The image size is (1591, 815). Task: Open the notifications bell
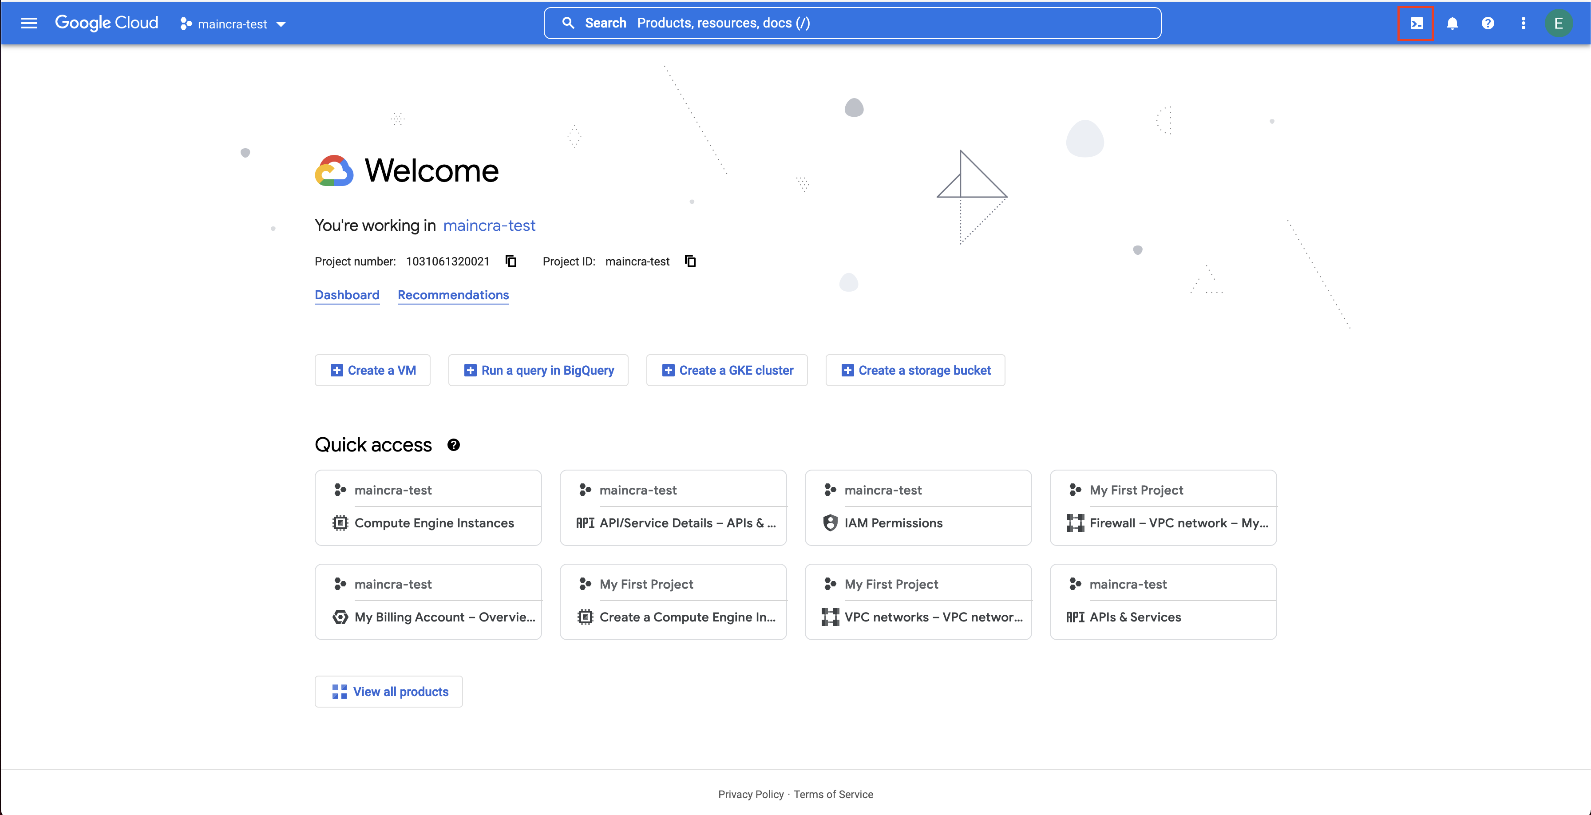1452,24
